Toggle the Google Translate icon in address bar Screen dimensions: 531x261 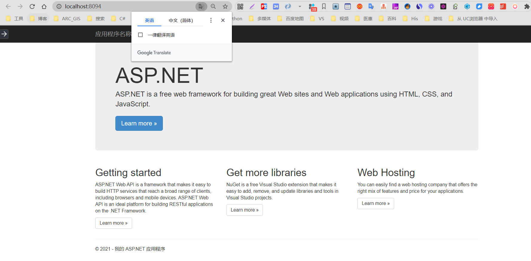point(201,6)
